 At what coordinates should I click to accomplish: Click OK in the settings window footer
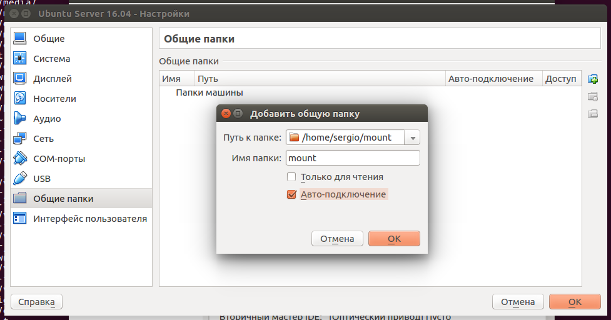tap(575, 302)
